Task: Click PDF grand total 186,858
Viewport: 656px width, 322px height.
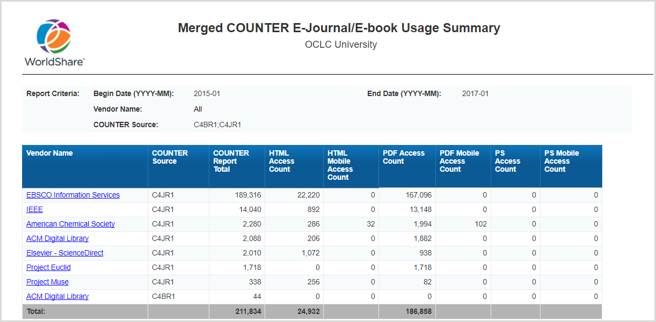Action: point(418,311)
